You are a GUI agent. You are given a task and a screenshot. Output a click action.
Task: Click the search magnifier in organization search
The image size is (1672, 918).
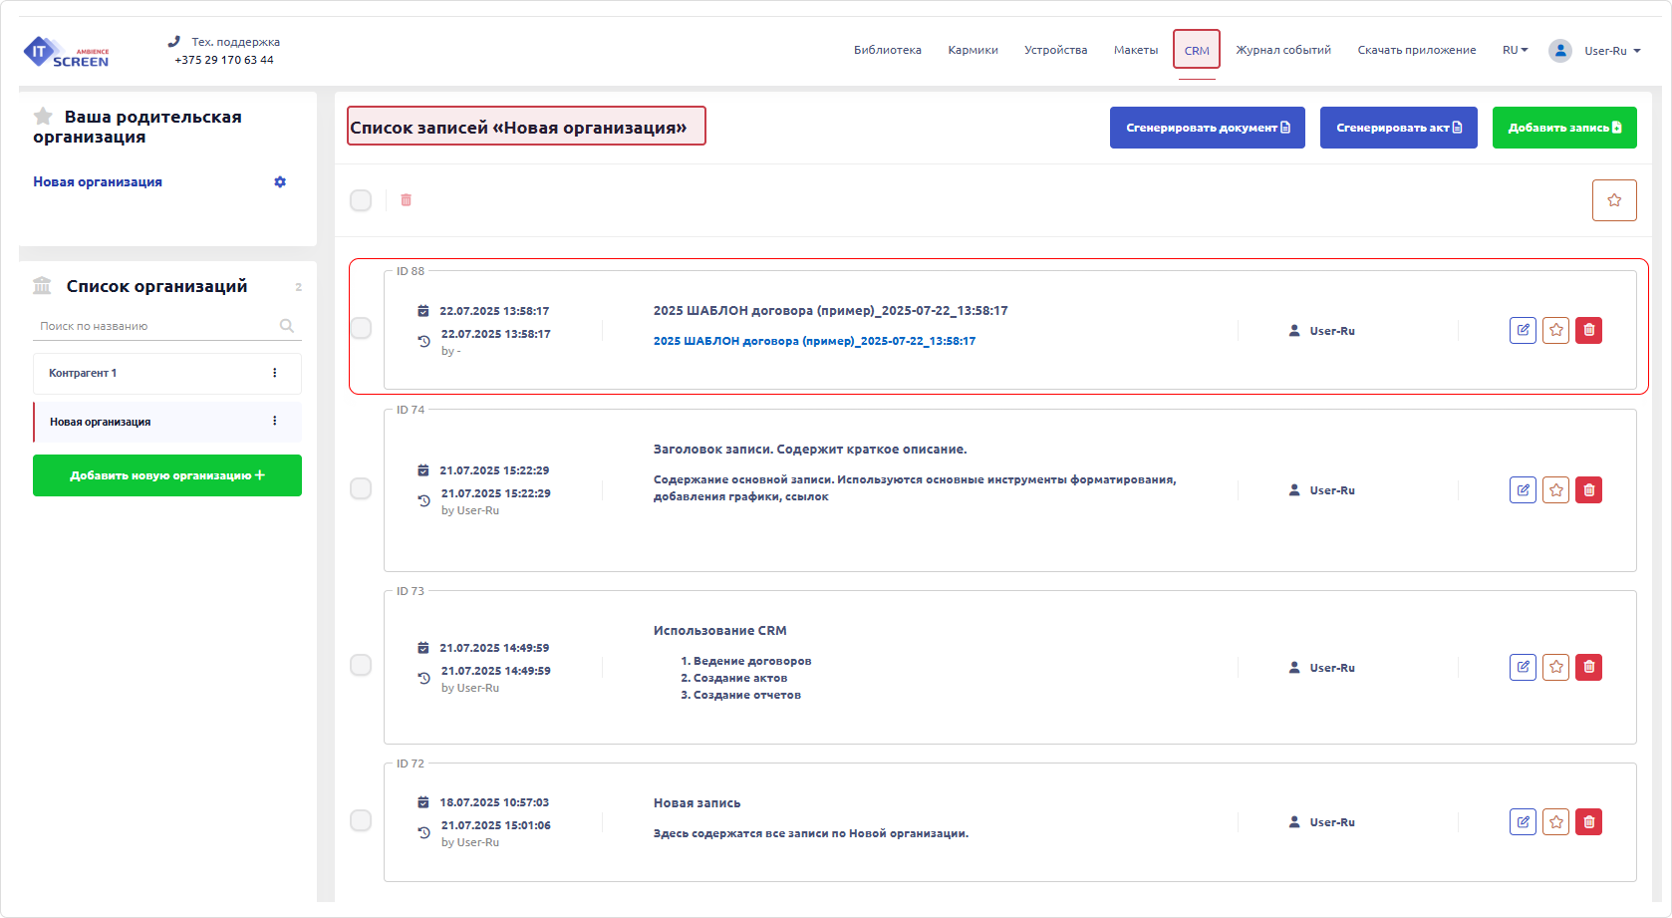[287, 326]
